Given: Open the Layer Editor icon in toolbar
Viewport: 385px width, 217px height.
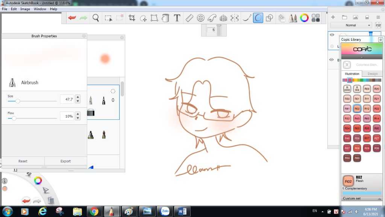Looking at the screenshot, I should [281, 18].
